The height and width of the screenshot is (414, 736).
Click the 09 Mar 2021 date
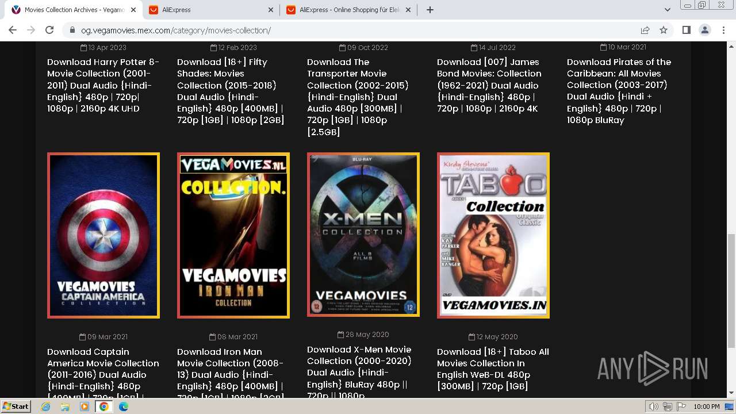click(x=103, y=337)
